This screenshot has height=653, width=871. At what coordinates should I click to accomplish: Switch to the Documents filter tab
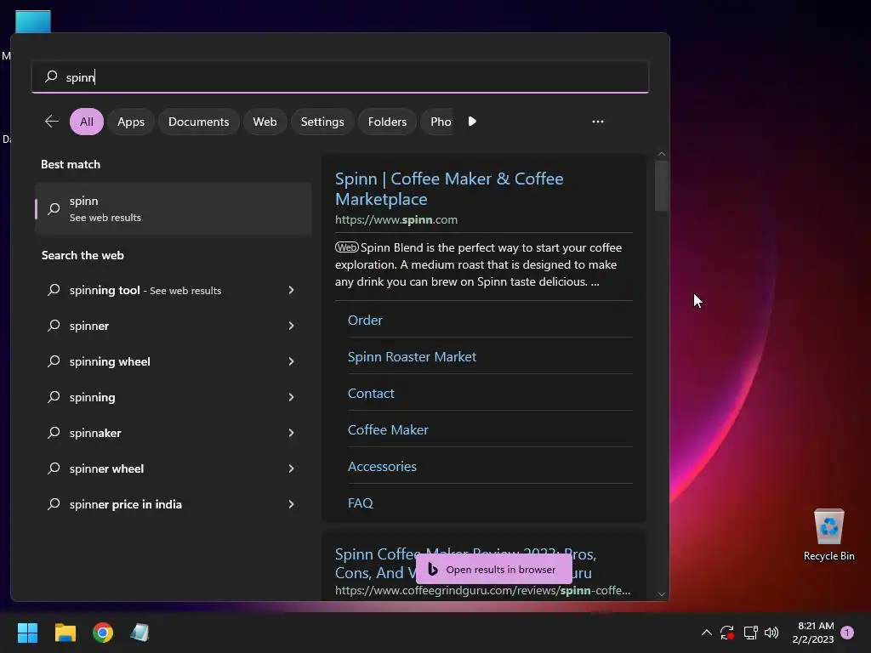pos(198,122)
